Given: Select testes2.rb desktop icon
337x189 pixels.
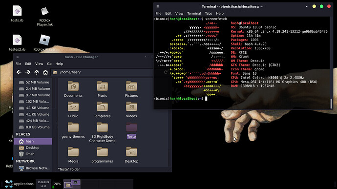Looking at the screenshot, I should point(17,43).
